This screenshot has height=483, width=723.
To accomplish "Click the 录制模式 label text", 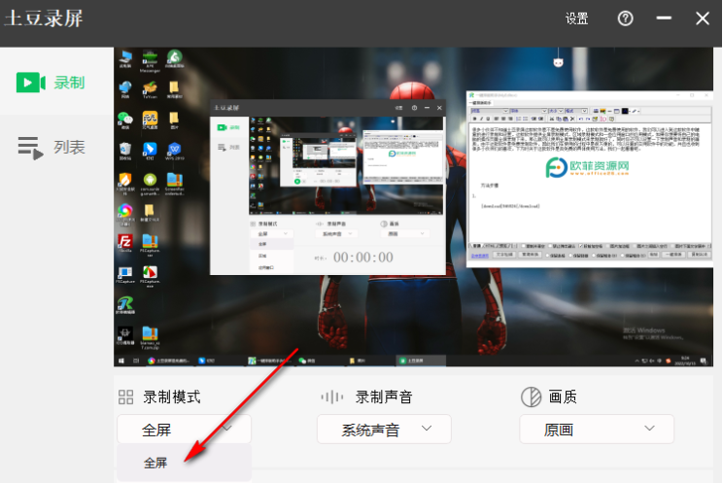I will pos(172,397).
